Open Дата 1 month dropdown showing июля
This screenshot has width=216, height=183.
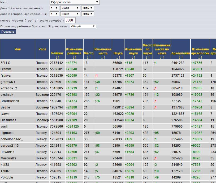(x=70, y=8)
